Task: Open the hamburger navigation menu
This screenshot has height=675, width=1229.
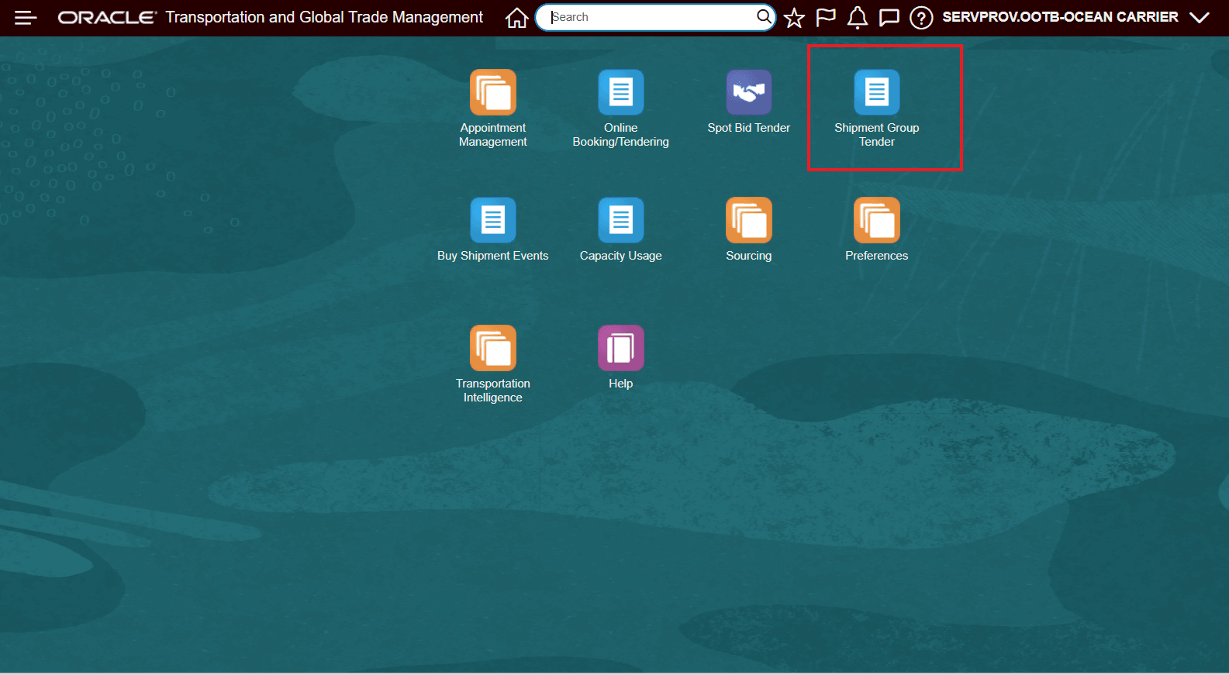Action: click(x=26, y=17)
